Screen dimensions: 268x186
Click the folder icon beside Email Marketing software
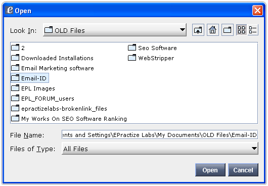pos(15,68)
